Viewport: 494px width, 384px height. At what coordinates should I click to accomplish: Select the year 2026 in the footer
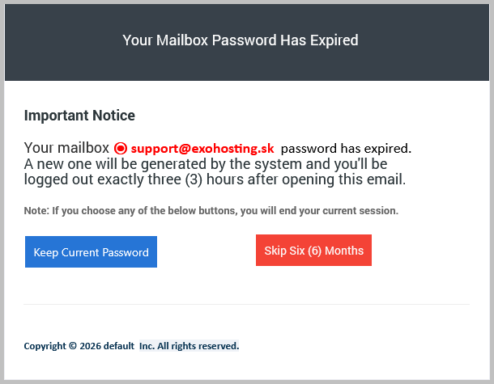(89, 346)
